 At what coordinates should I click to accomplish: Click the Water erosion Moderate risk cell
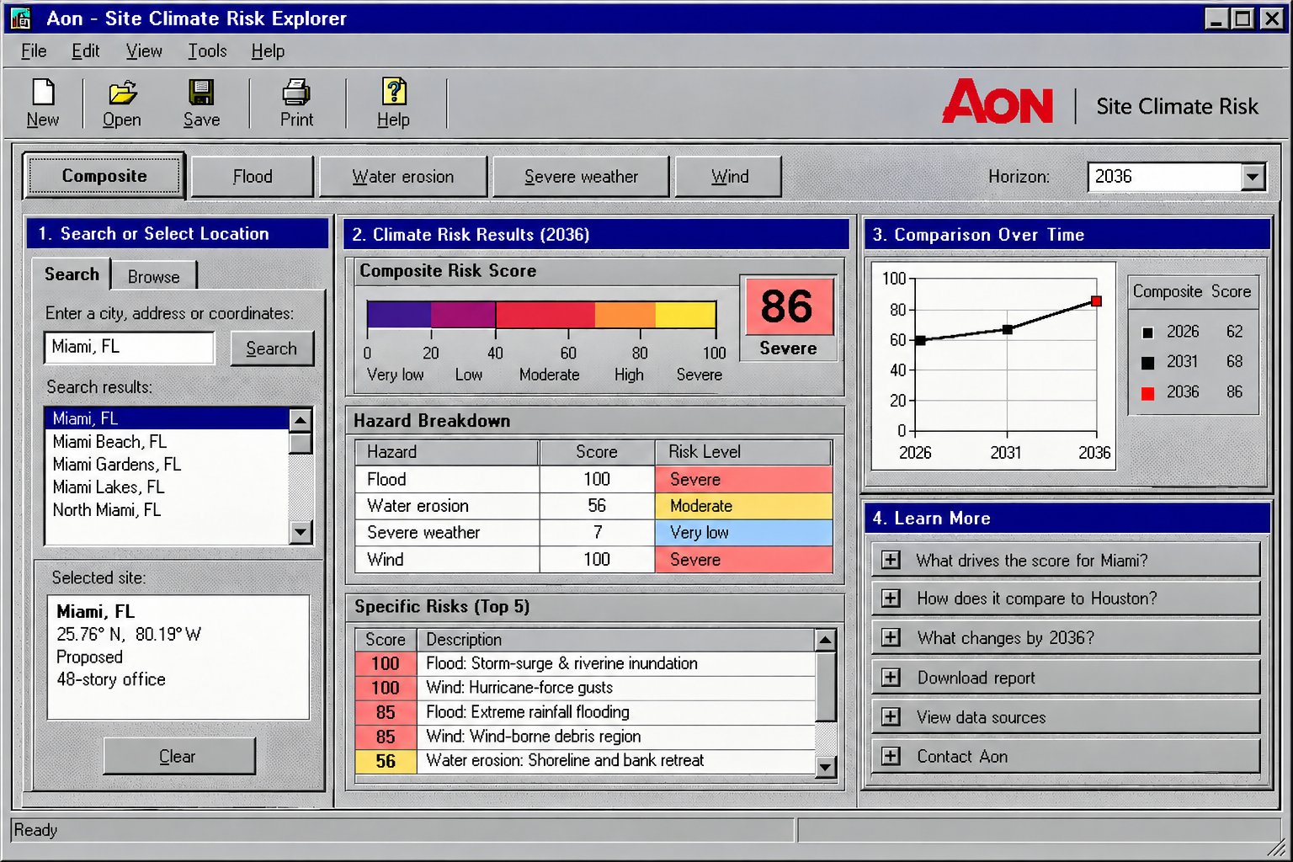tap(743, 506)
